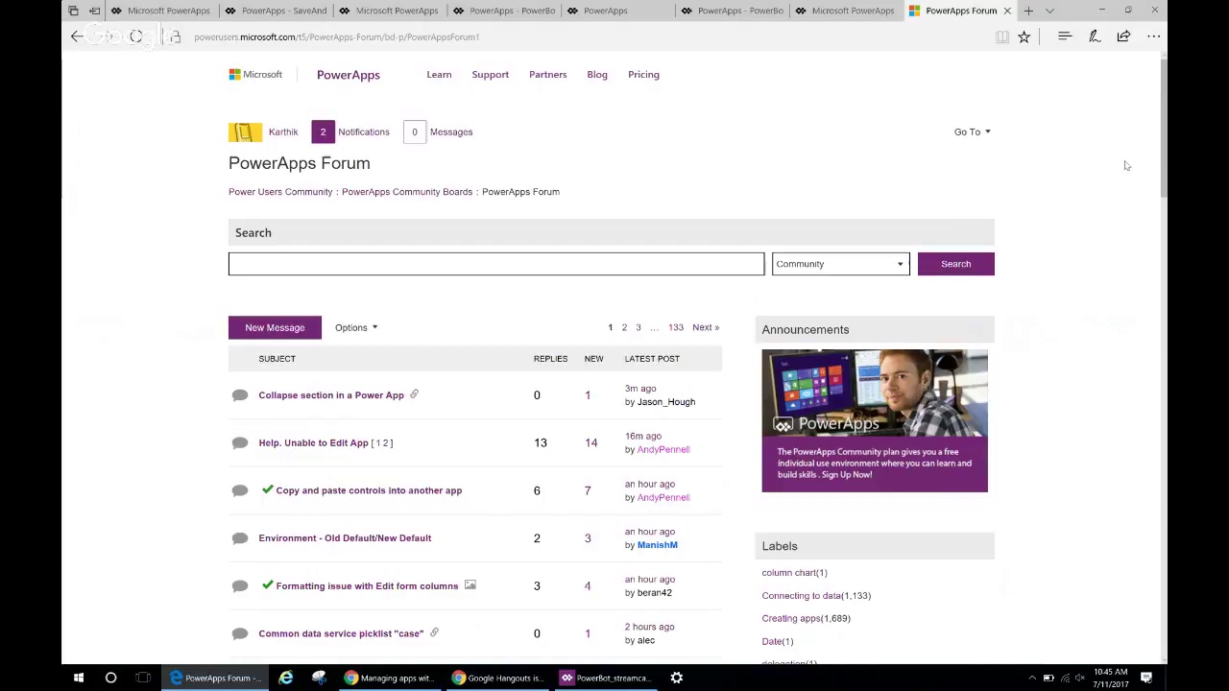Open the Windows Start menu

coord(79,678)
